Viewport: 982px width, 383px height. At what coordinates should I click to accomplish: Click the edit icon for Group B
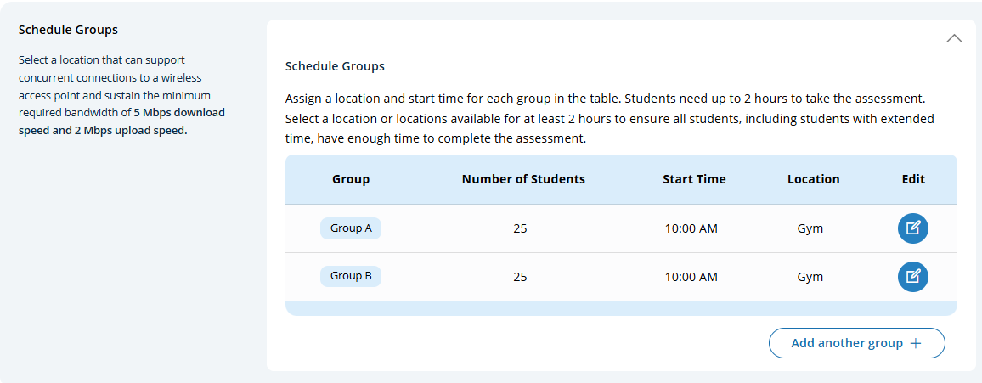click(913, 276)
